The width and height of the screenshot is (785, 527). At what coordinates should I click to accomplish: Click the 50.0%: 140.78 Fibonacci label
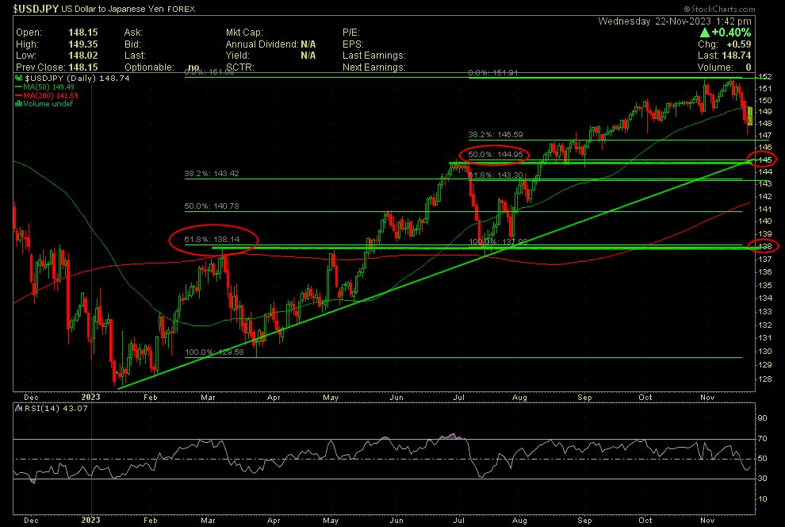pos(211,206)
